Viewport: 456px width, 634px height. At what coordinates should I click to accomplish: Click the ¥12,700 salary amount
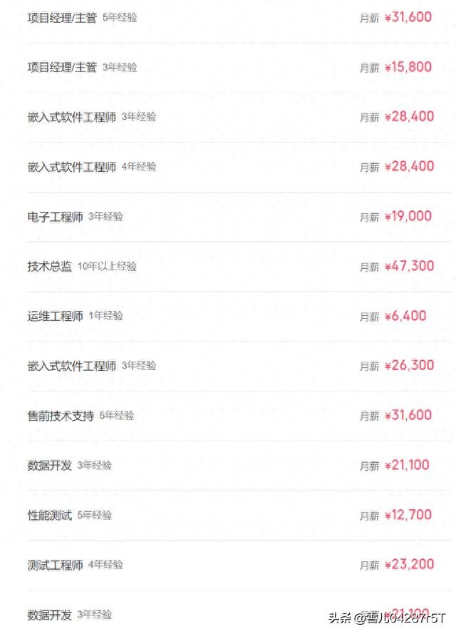point(408,515)
